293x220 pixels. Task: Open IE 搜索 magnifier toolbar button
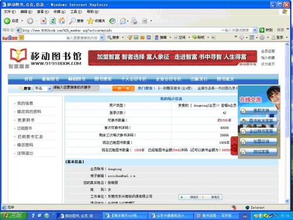pos(76,21)
